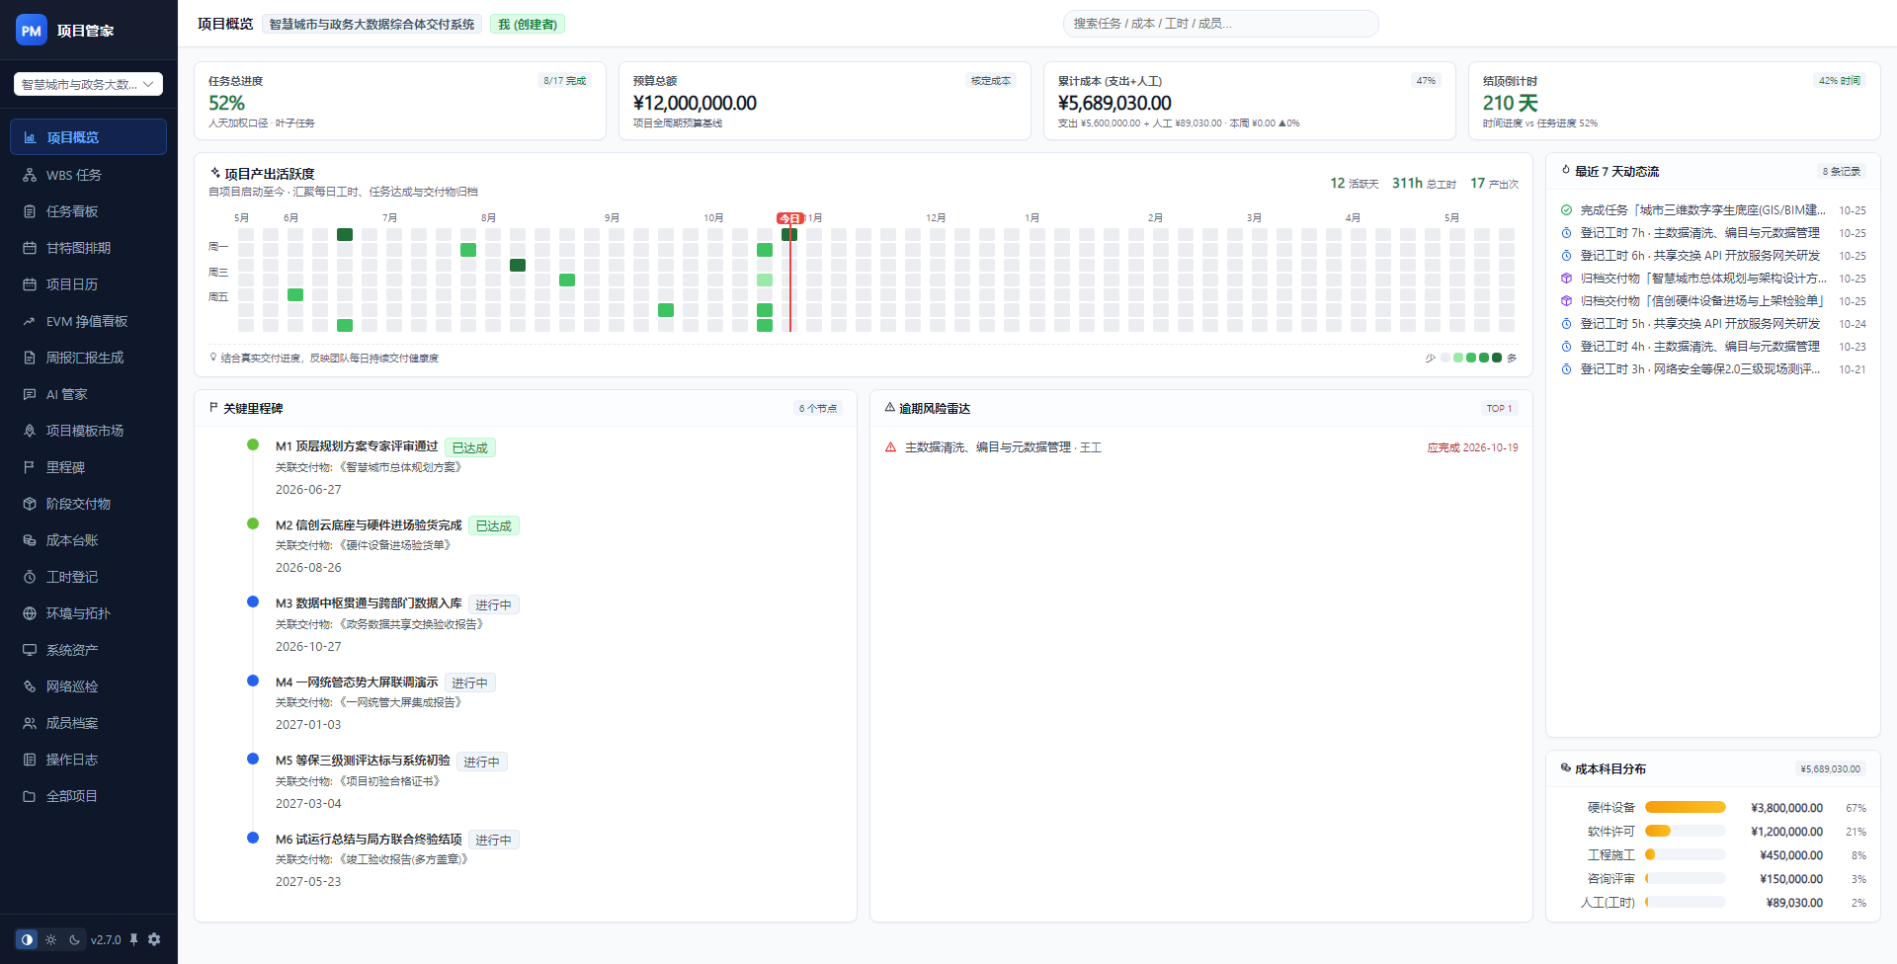The height and width of the screenshot is (964, 1897).
Task: Focus the task and cost search field
Action: tap(1220, 24)
